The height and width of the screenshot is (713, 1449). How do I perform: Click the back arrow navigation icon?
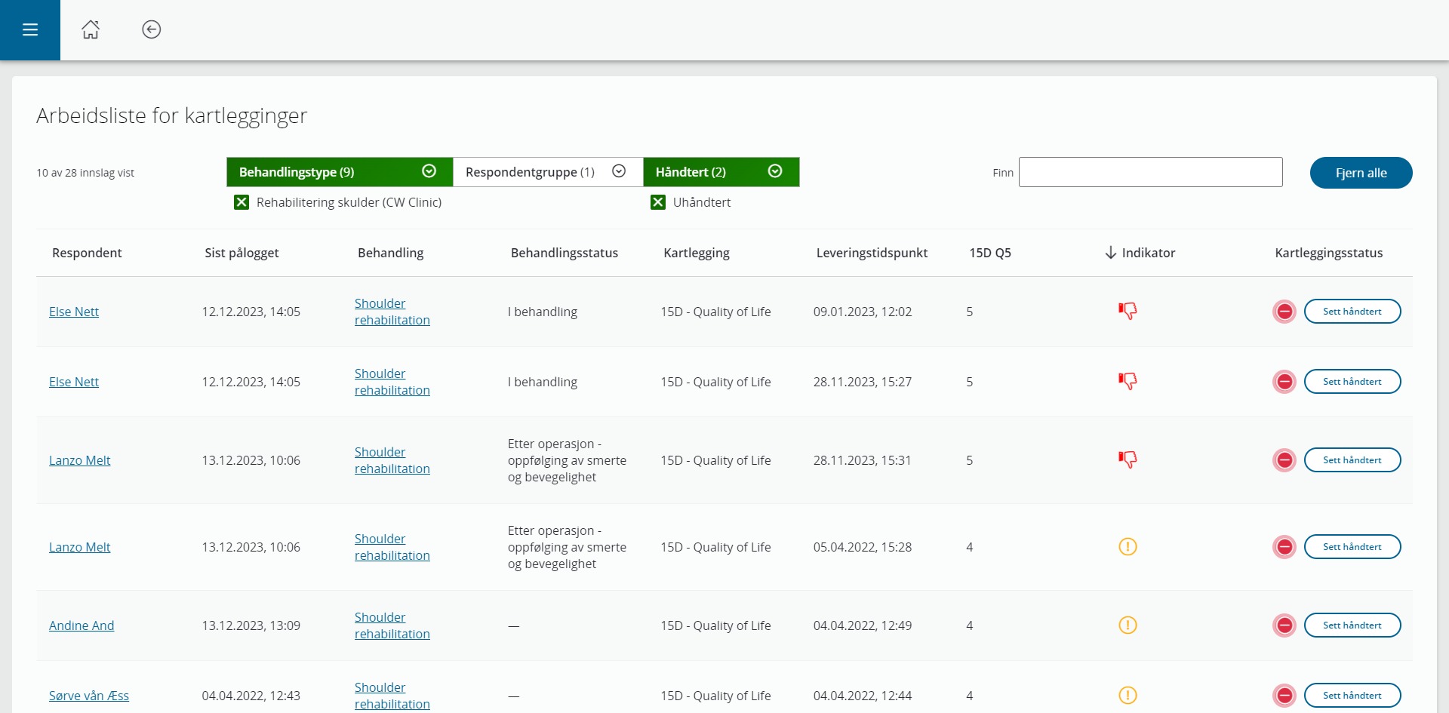tap(151, 29)
